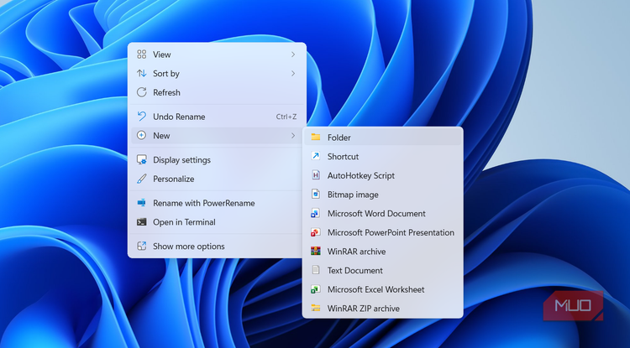Image resolution: width=630 pixels, height=348 pixels.
Task: Click the Bitmap image icon
Action: (316, 194)
